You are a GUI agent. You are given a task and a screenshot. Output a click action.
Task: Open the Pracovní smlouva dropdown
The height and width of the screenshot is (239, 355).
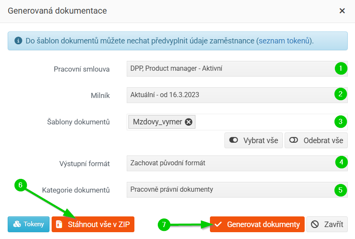click(x=230, y=69)
